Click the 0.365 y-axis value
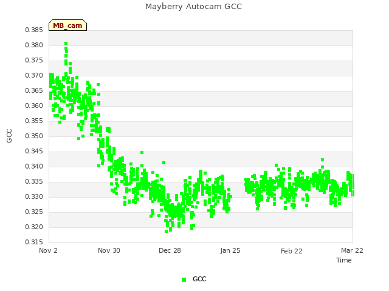The height and width of the screenshot is (291, 389). pyautogui.click(x=34, y=90)
